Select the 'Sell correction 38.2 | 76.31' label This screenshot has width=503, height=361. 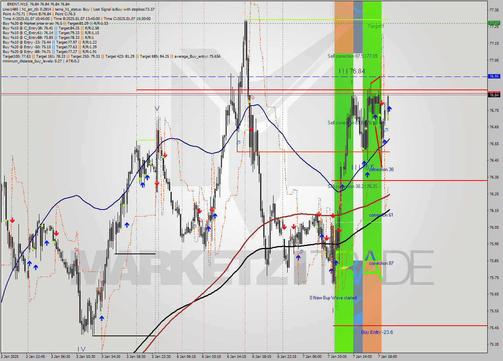click(352, 186)
